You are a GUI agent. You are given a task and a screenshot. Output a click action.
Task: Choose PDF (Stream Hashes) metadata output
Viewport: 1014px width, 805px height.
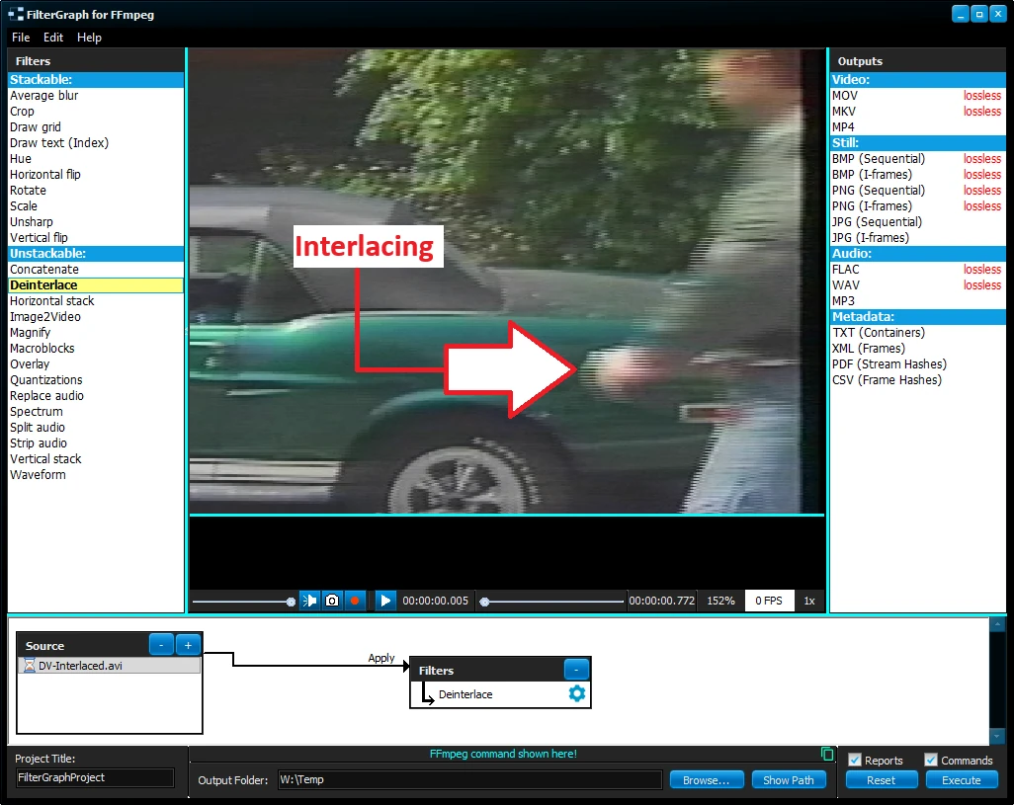918,364
